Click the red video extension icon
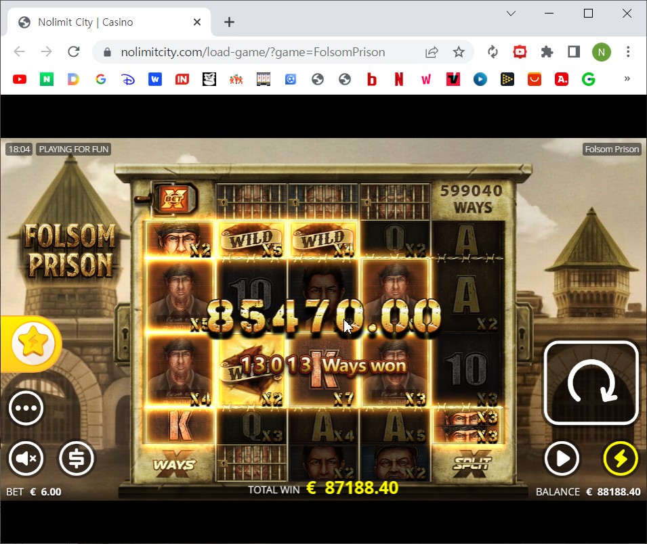The width and height of the screenshot is (647, 544). click(520, 52)
